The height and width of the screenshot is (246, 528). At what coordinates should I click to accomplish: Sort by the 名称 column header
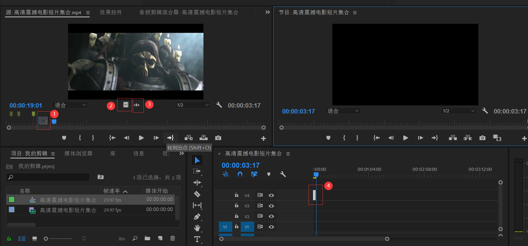[25, 191]
